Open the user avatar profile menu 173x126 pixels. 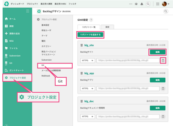165,4
